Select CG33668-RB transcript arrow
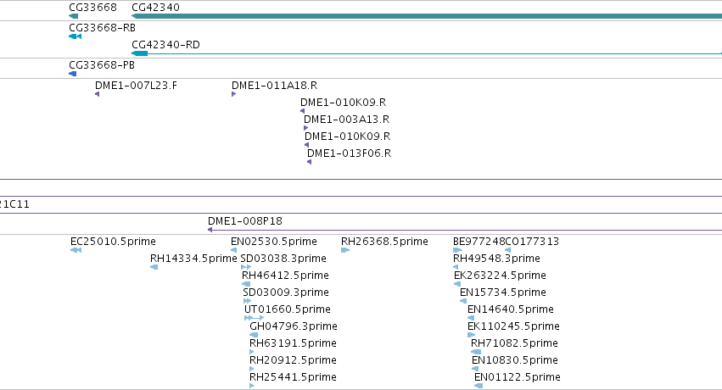 click(75, 36)
